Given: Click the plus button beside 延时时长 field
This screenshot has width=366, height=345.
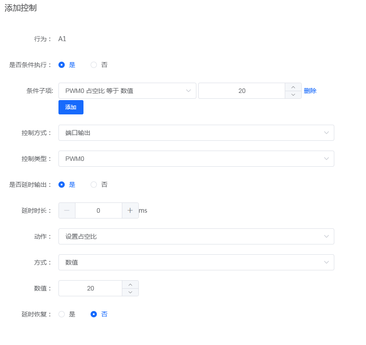Looking at the screenshot, I should (130, 210).
